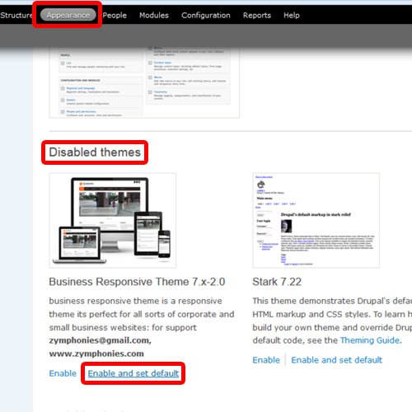Open the Appearance menu tab
Image resolution: width=412 pixels, height=412 pixels.
click(x=68, y=15)
